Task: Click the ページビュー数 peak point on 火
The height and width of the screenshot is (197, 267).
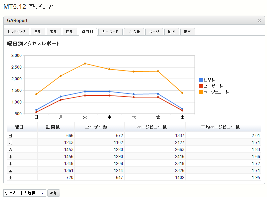Action: coord(85,64)
